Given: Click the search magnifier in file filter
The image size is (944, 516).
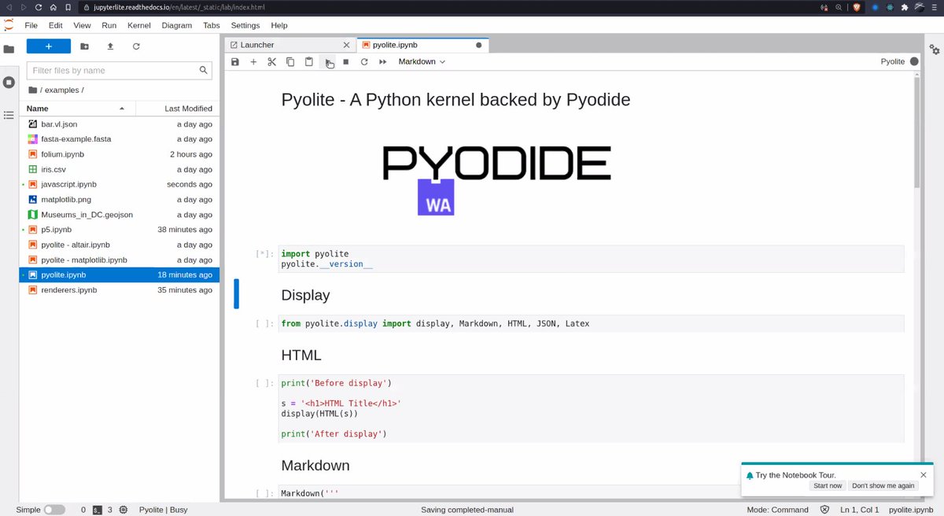Looking at the screenshot, I should coord(205,70).
